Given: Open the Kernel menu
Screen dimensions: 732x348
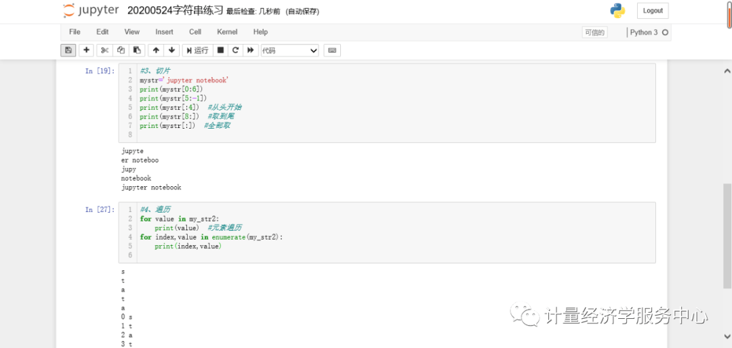Looking at the screenshot, I should pos(227,32).
